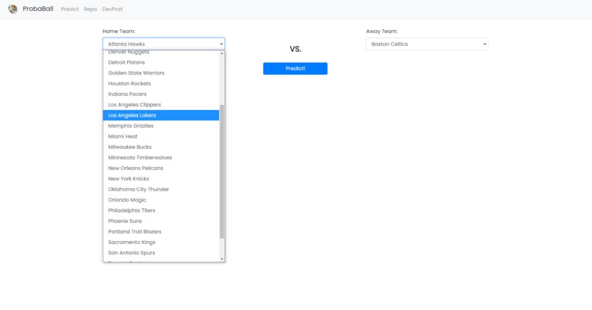592x310 pixels.
Task: Click the dropdown list scroll-up arrow
Action: (222, 53)
